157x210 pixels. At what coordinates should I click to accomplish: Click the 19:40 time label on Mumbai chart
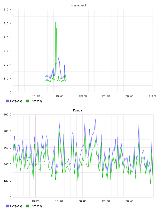click(x=59, y=201)
